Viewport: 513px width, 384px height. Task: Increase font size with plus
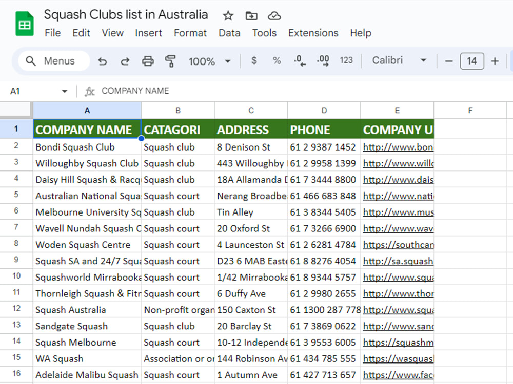pyautogui.click(x=495, y=61)
